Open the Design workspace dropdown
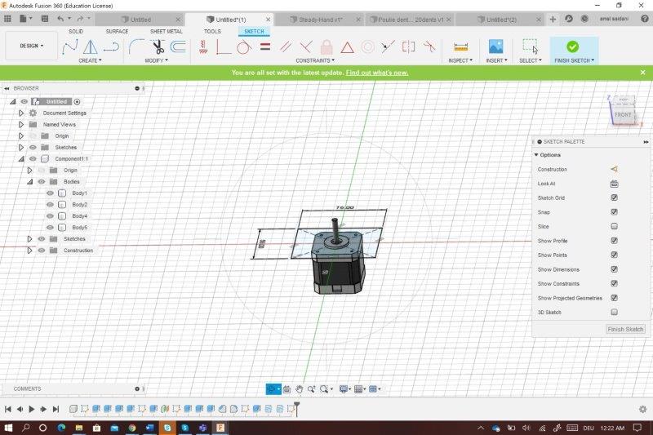This screenshot has width=653, height=435. click(31, 46)
